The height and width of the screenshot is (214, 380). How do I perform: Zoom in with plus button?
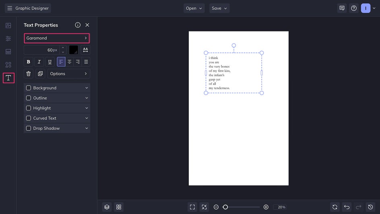[266, 207]
